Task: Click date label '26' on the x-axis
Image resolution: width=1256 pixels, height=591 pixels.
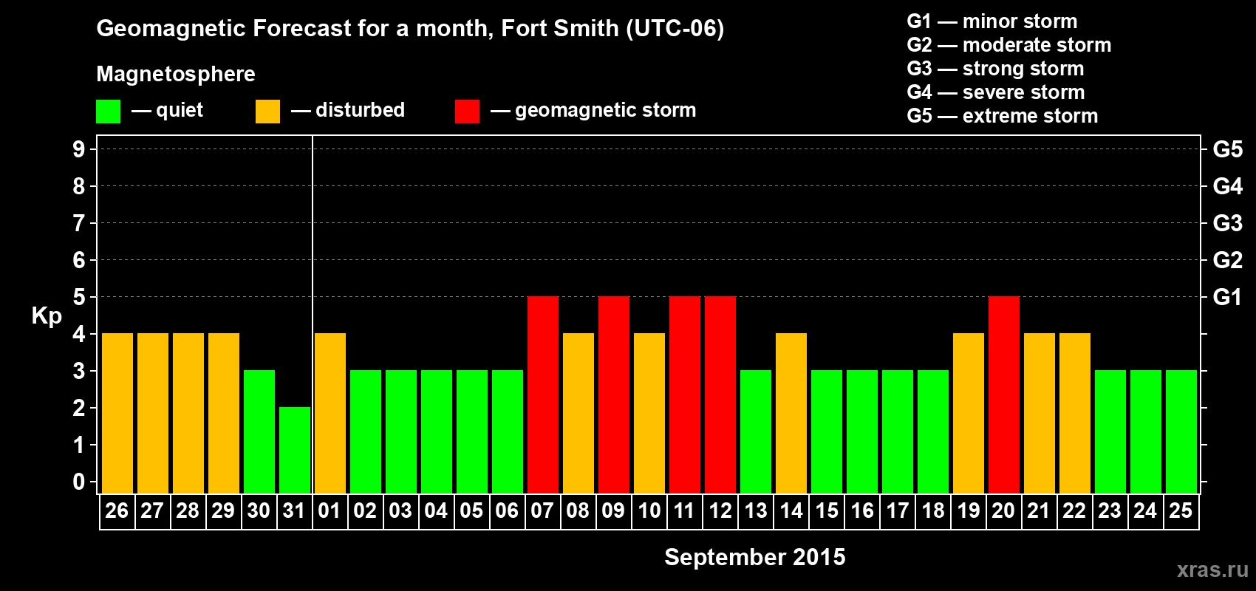Action: click(x=117, y=511)
